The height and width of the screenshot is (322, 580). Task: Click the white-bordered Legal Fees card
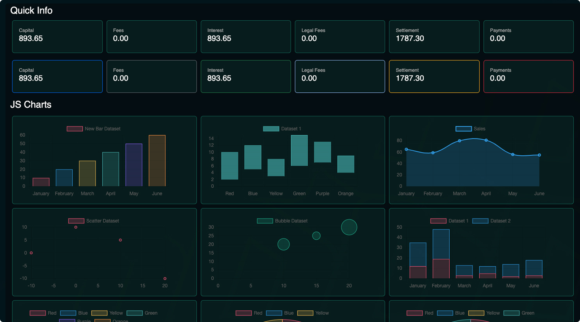pyautogui.click(x=340, y=76)
